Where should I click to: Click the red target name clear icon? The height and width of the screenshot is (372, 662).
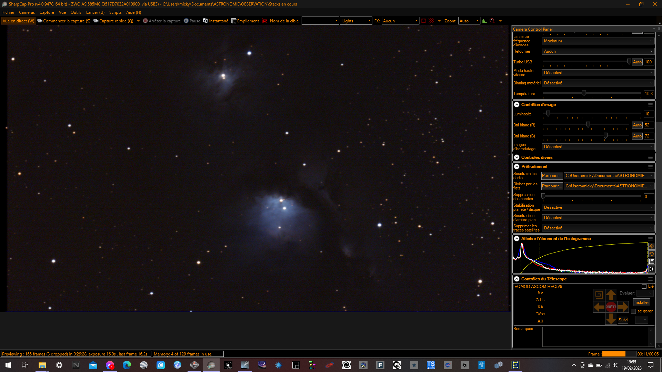[x=265, y=21]
